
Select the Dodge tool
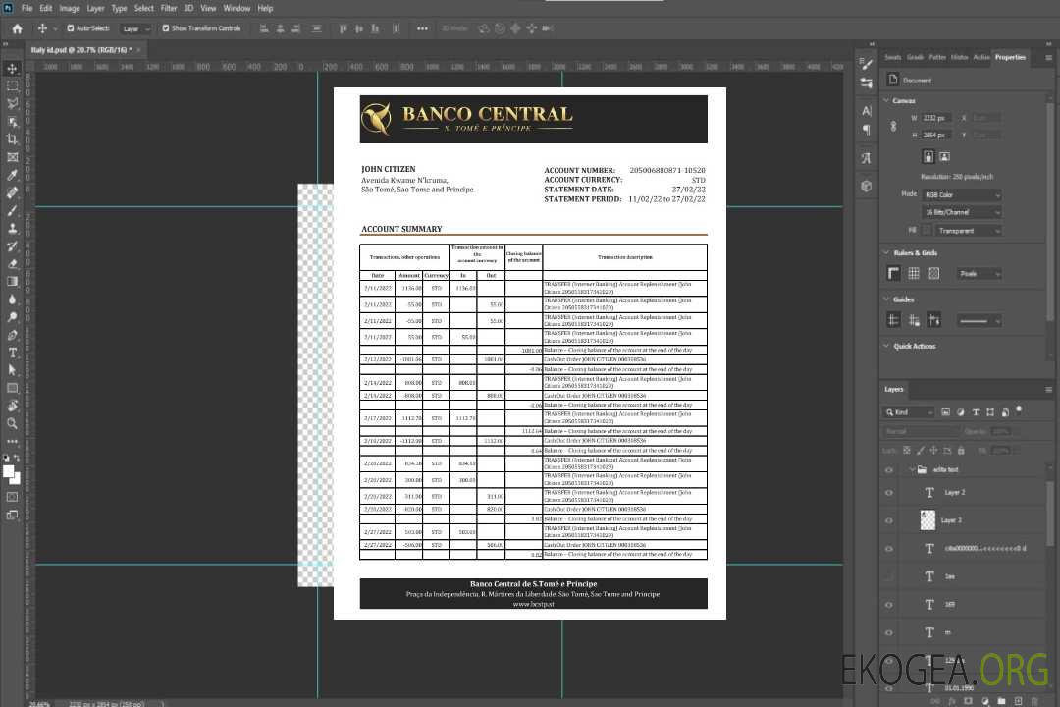(x=12, y=317)
